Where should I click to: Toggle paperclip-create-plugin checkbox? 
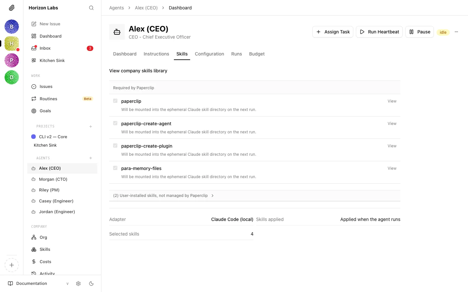tap(115, 146)
